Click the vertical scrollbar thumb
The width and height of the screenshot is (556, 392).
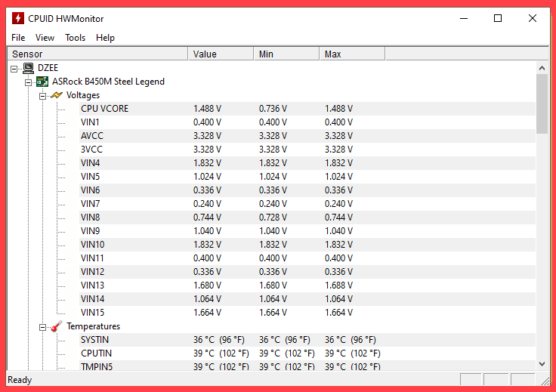542,103
